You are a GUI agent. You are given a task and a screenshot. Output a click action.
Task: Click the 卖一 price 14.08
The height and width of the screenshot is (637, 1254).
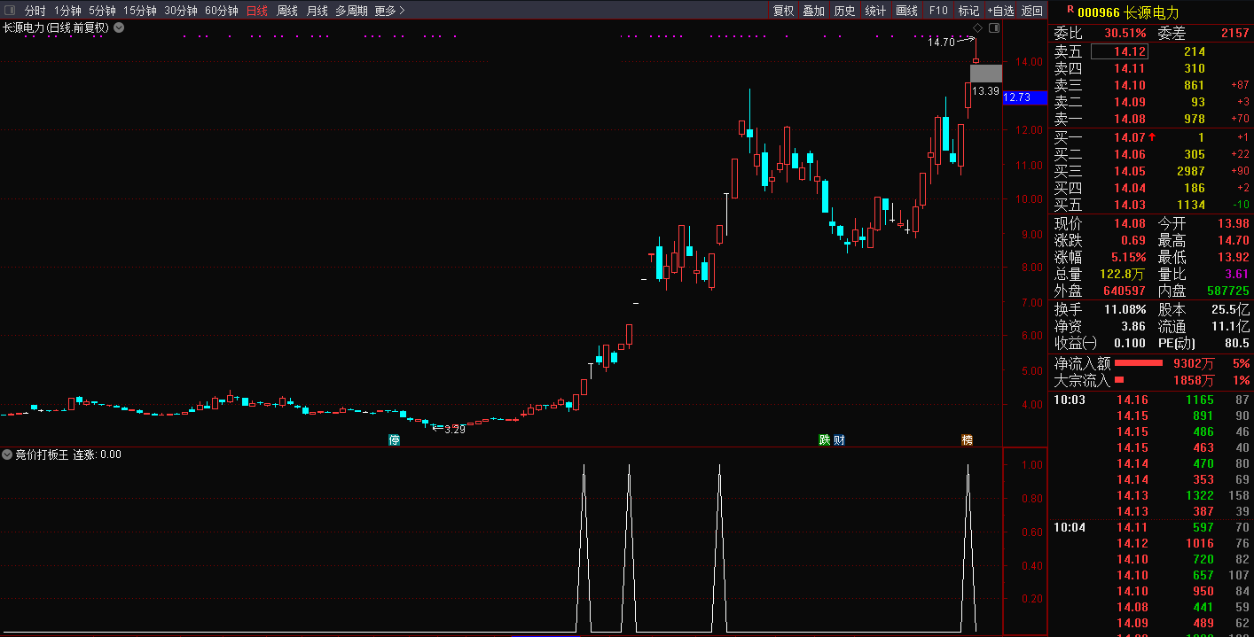[1130, 119]
